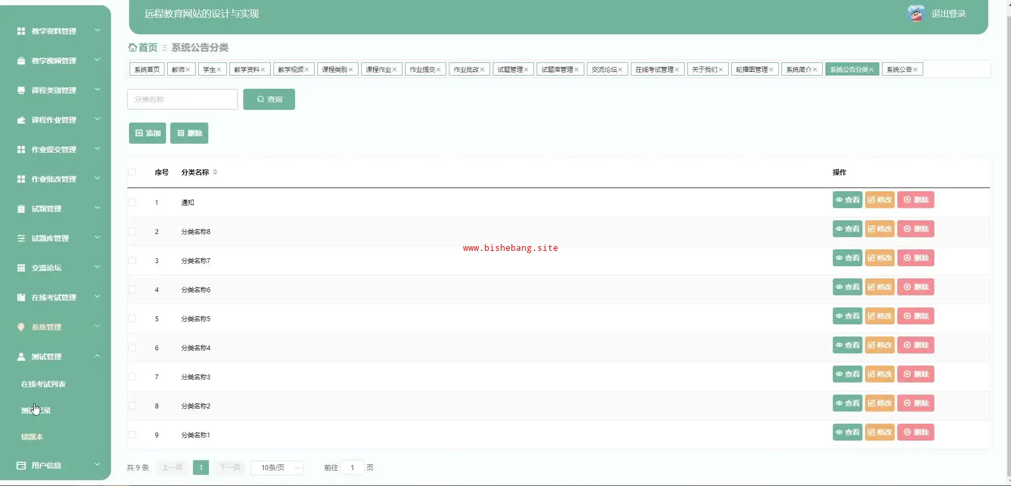Open the 10条/页 page size dropdown
This screenshot has height=486, width=1011.
[x=277, y=468]
